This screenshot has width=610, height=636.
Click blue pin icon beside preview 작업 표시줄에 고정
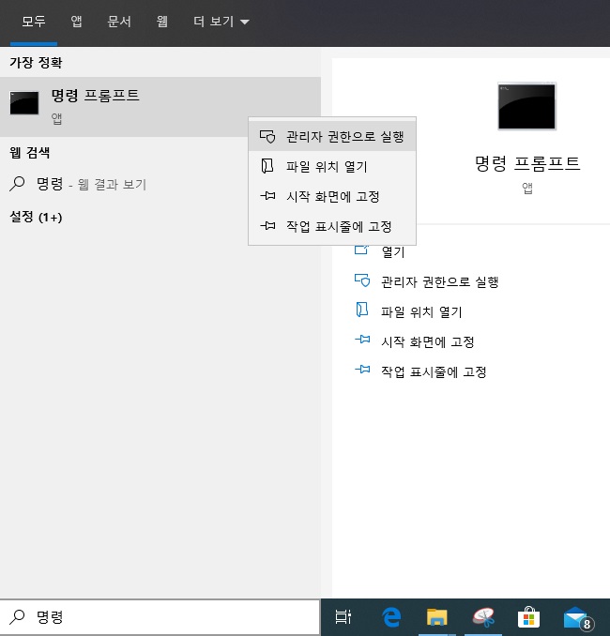click(x=362, y=369)
